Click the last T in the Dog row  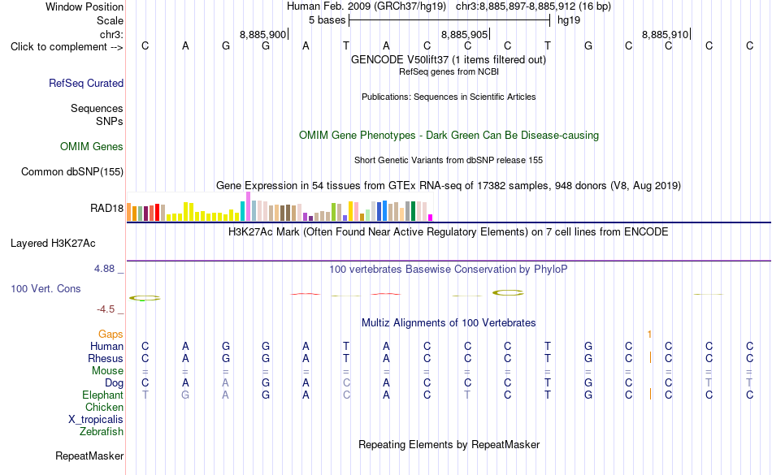(x=749, y=382)
